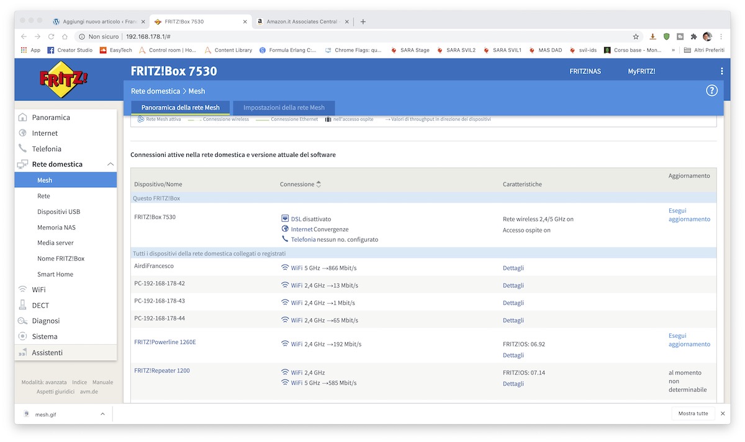Click the WiFi icon in sidebar menu
The image size is (745, 442).
(23, 290)
